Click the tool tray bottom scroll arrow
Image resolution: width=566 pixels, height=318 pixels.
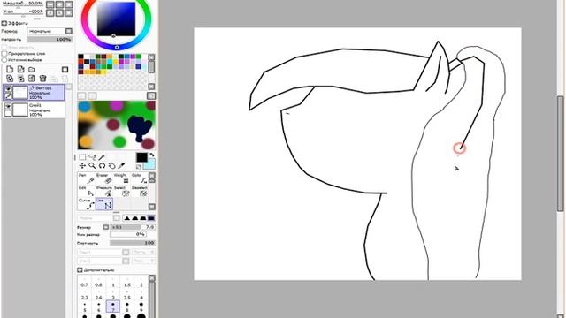point(152,207)
